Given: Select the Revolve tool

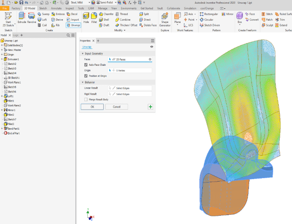Looking at the screenshot, I should click(32, 18).
